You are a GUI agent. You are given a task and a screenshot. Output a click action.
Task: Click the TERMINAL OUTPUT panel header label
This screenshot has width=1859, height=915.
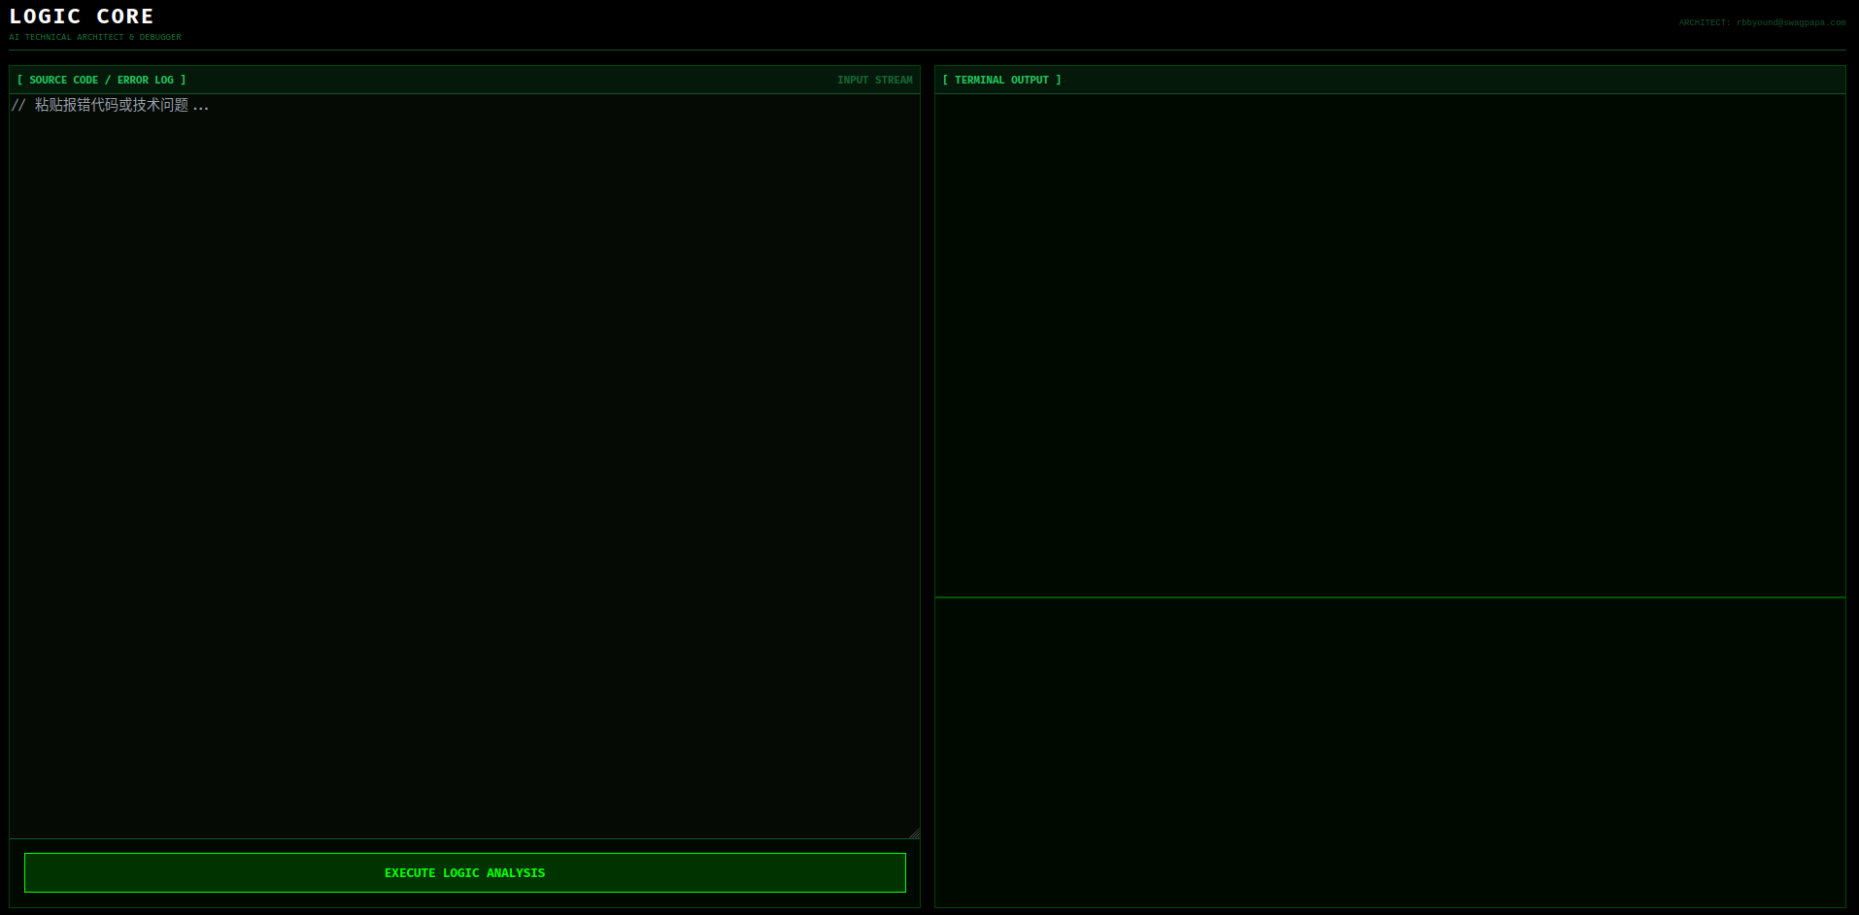point(1001,80)
